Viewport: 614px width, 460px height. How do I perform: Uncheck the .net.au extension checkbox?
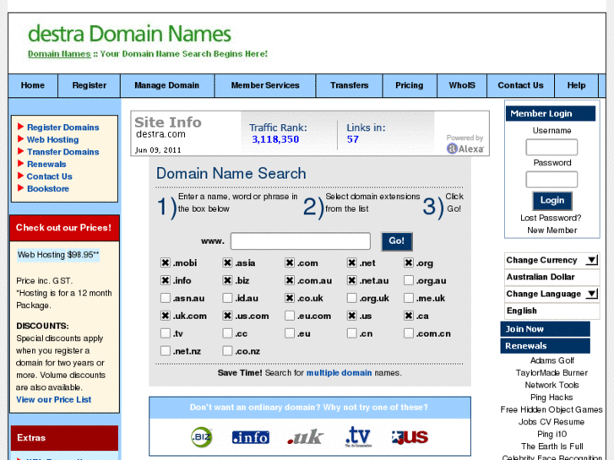(352, 280)
